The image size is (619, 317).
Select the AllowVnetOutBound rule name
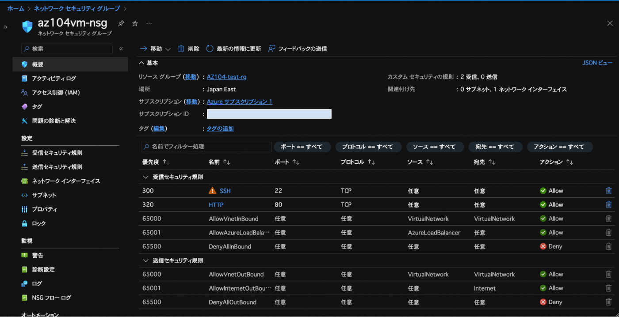point(236,274)
